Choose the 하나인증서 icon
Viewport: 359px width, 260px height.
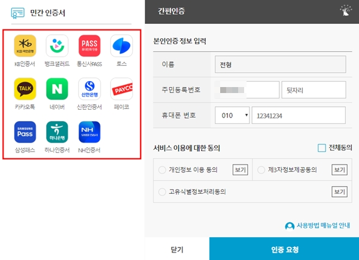pyautogui.click(x=57, y=132)
